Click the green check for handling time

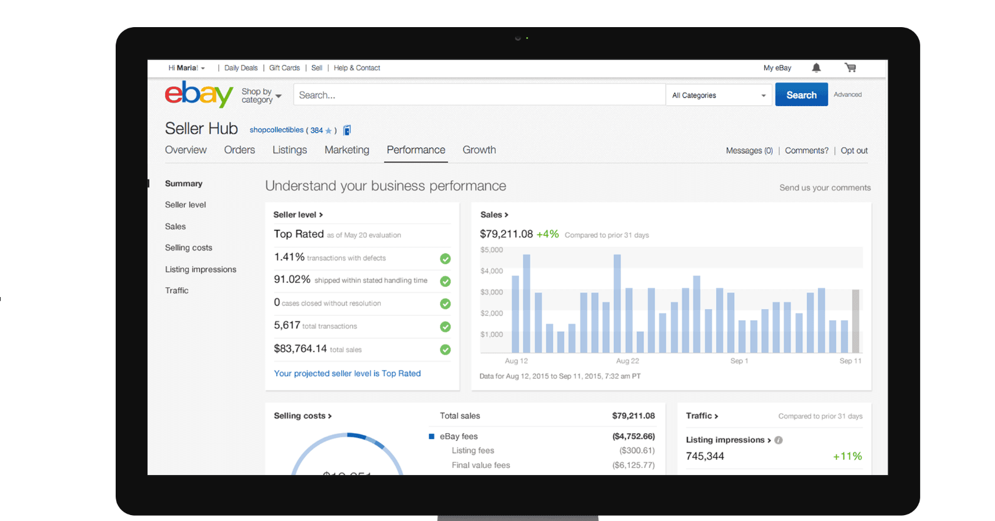click(446, 281)
